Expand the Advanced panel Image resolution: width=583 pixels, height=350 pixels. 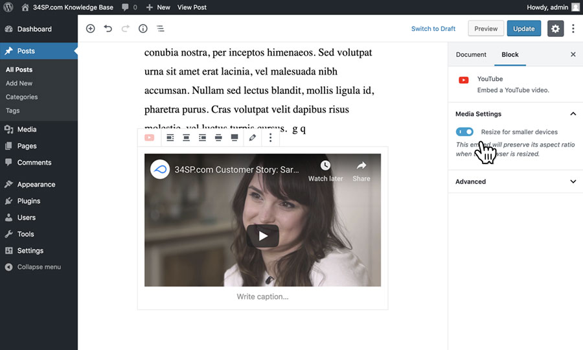516,181
